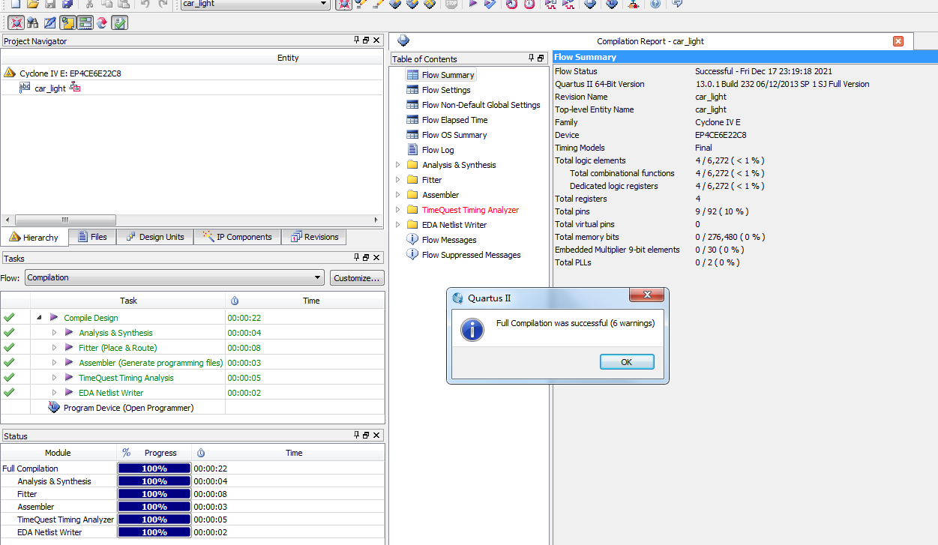Pin the Status panel

pyautogui.click(x=357, y=435)
